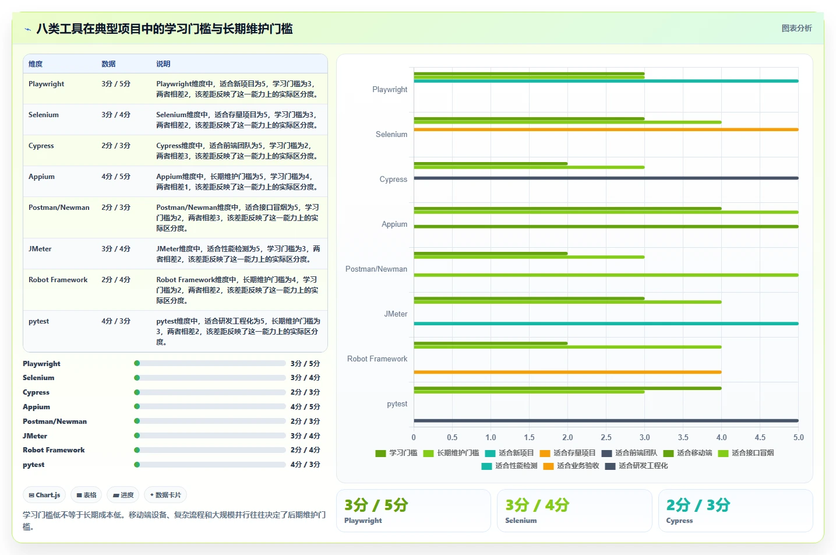Click the Chart.js tag

(44, 495)
